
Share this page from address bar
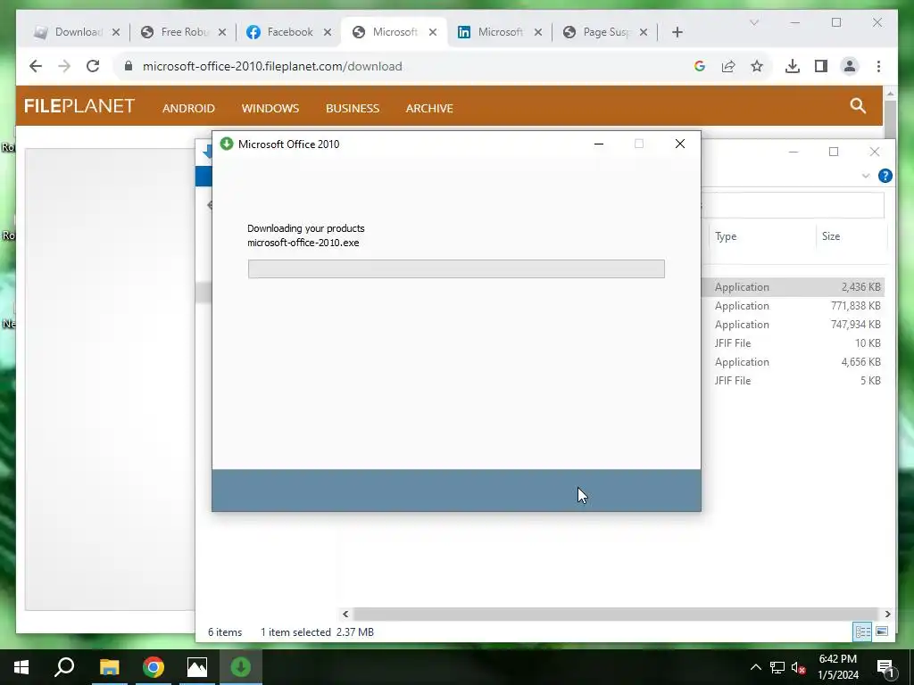(728, 66)
